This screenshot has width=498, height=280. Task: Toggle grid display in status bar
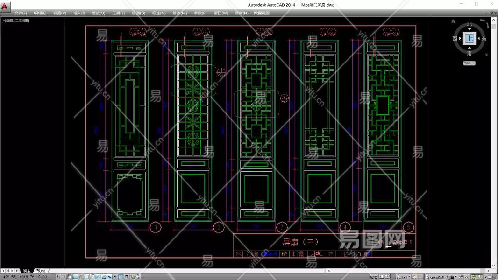coord(70,277)
